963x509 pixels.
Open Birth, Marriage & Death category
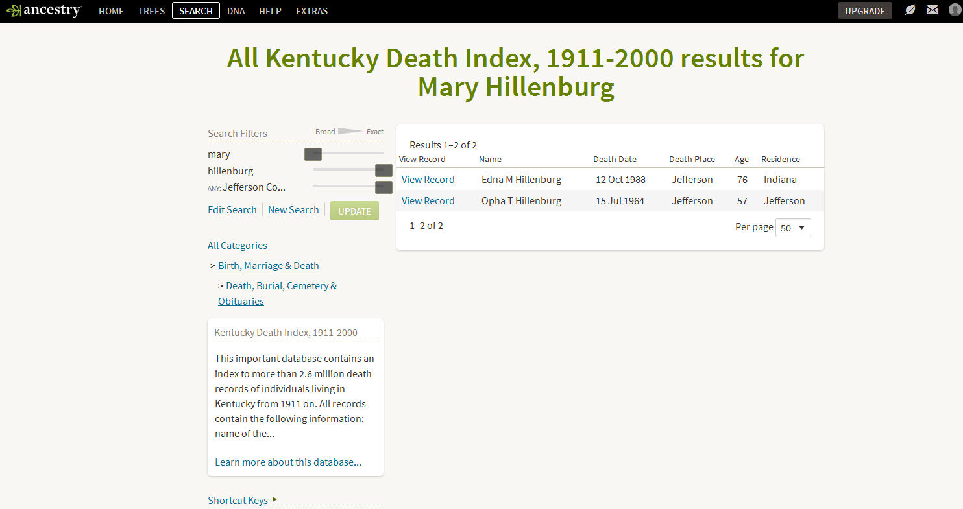tap(269, 265)
